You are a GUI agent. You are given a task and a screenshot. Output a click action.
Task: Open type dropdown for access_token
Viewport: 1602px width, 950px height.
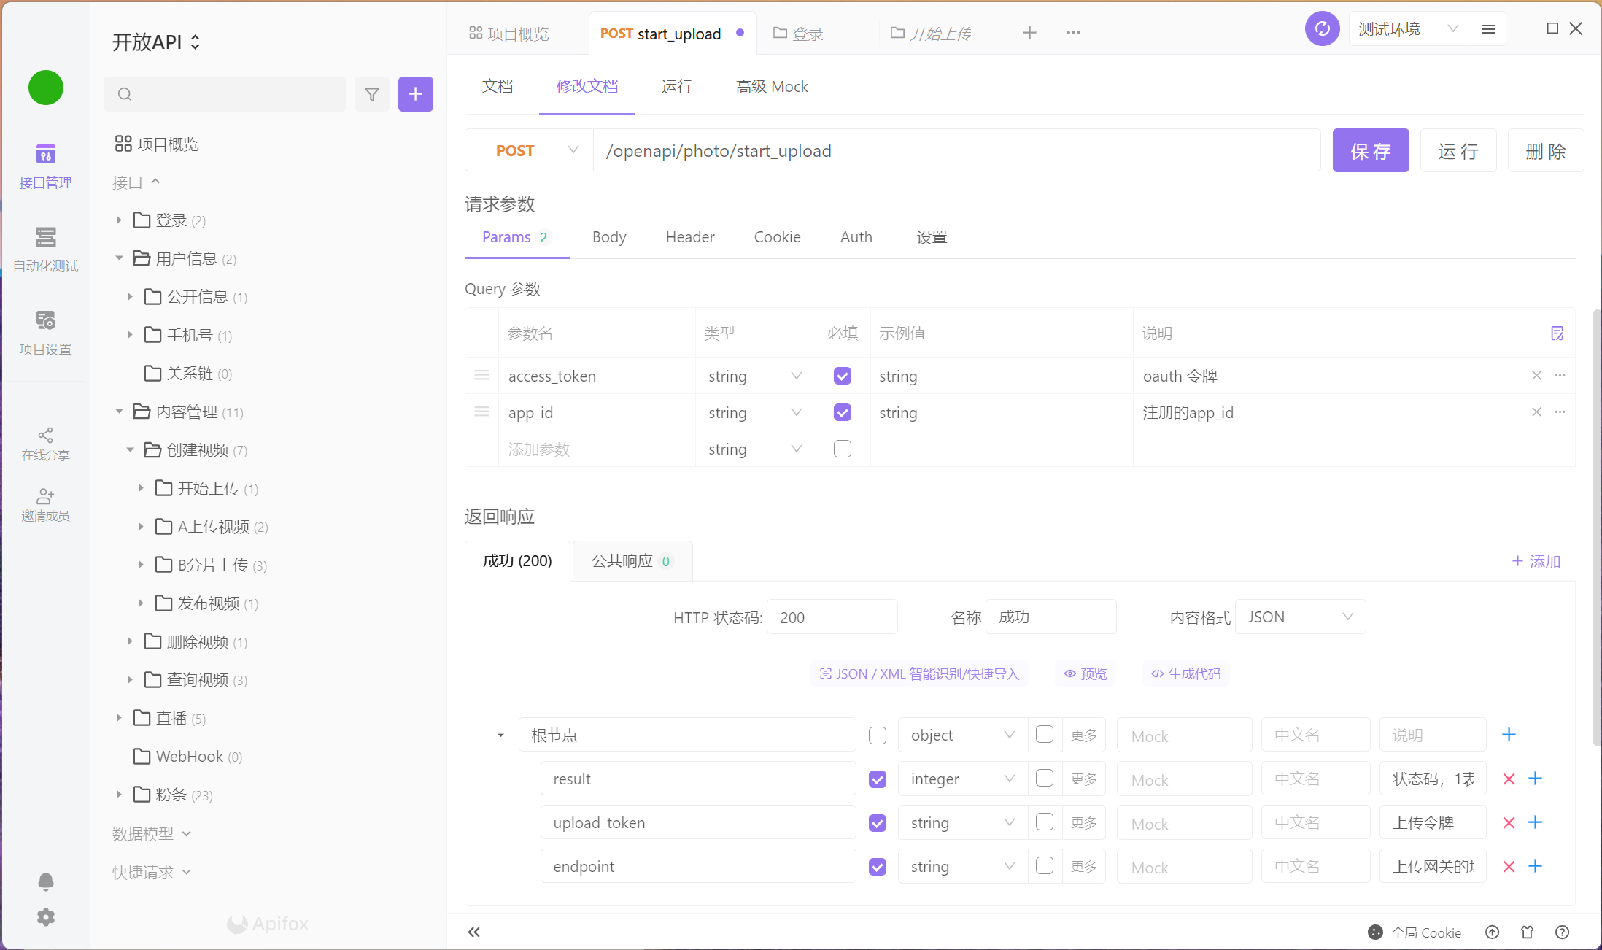755,376
